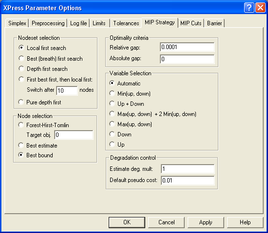The height and width of the screenshot is (233, 268).
Task: Select the Barrier tab
Action: click(x=214, y=23)
